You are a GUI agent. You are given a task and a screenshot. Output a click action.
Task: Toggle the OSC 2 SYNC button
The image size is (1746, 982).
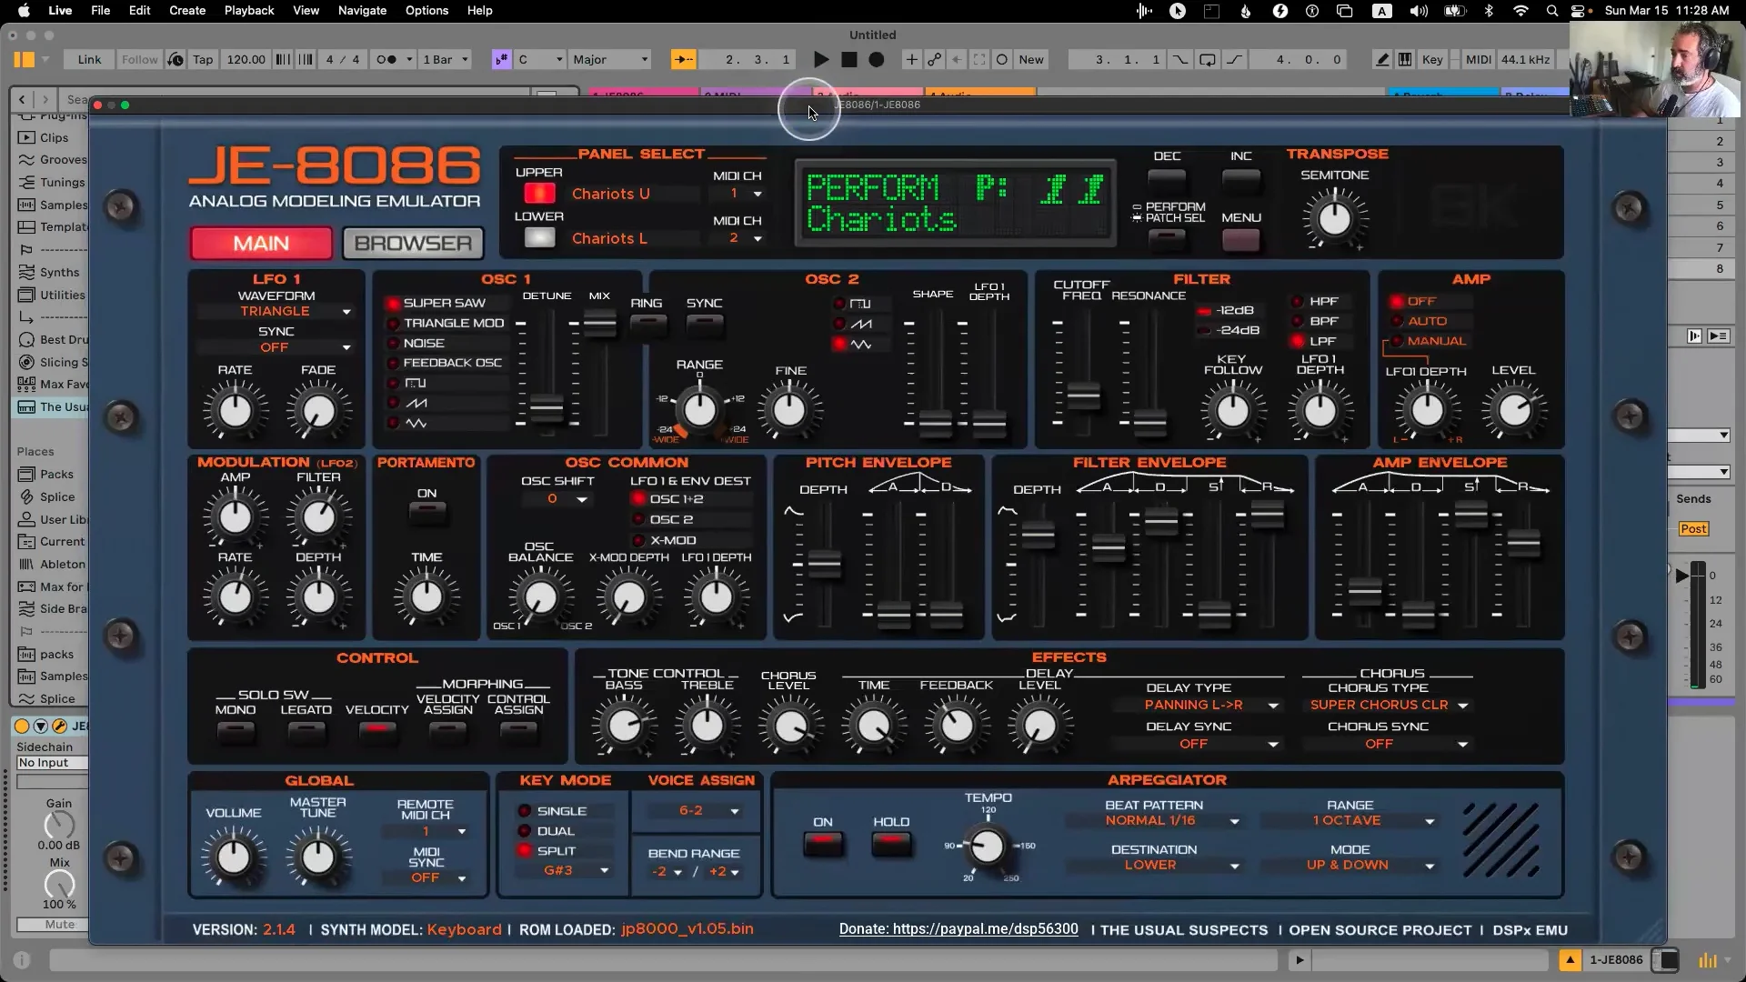pos(705,325)
